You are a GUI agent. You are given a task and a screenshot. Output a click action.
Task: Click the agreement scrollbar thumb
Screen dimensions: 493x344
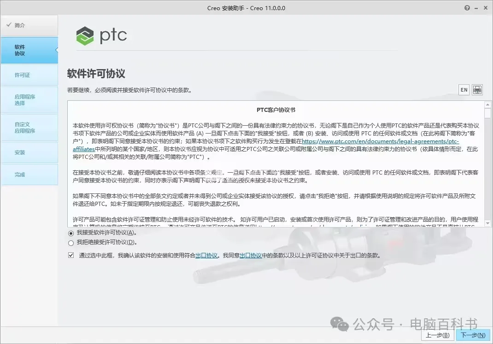pos(487,113)
